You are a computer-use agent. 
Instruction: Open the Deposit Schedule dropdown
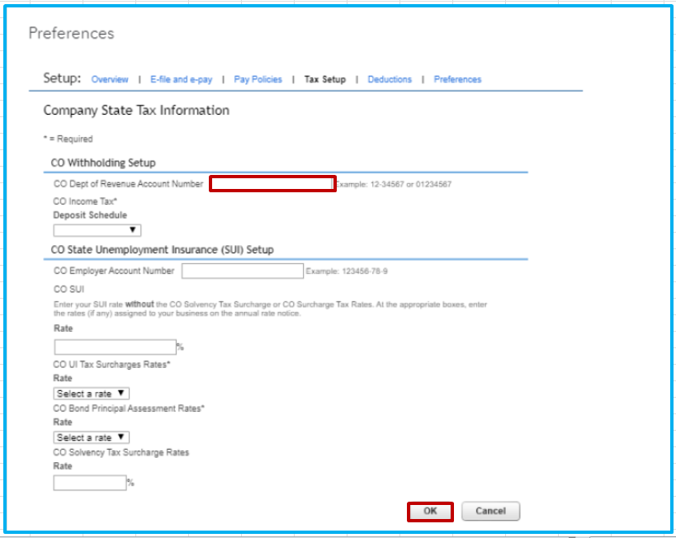click(97, 230)
